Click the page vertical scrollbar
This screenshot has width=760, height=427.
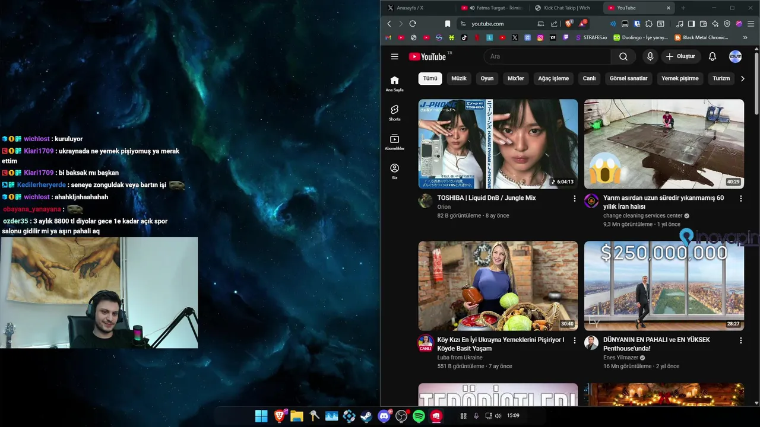click(x=756, y=83)
